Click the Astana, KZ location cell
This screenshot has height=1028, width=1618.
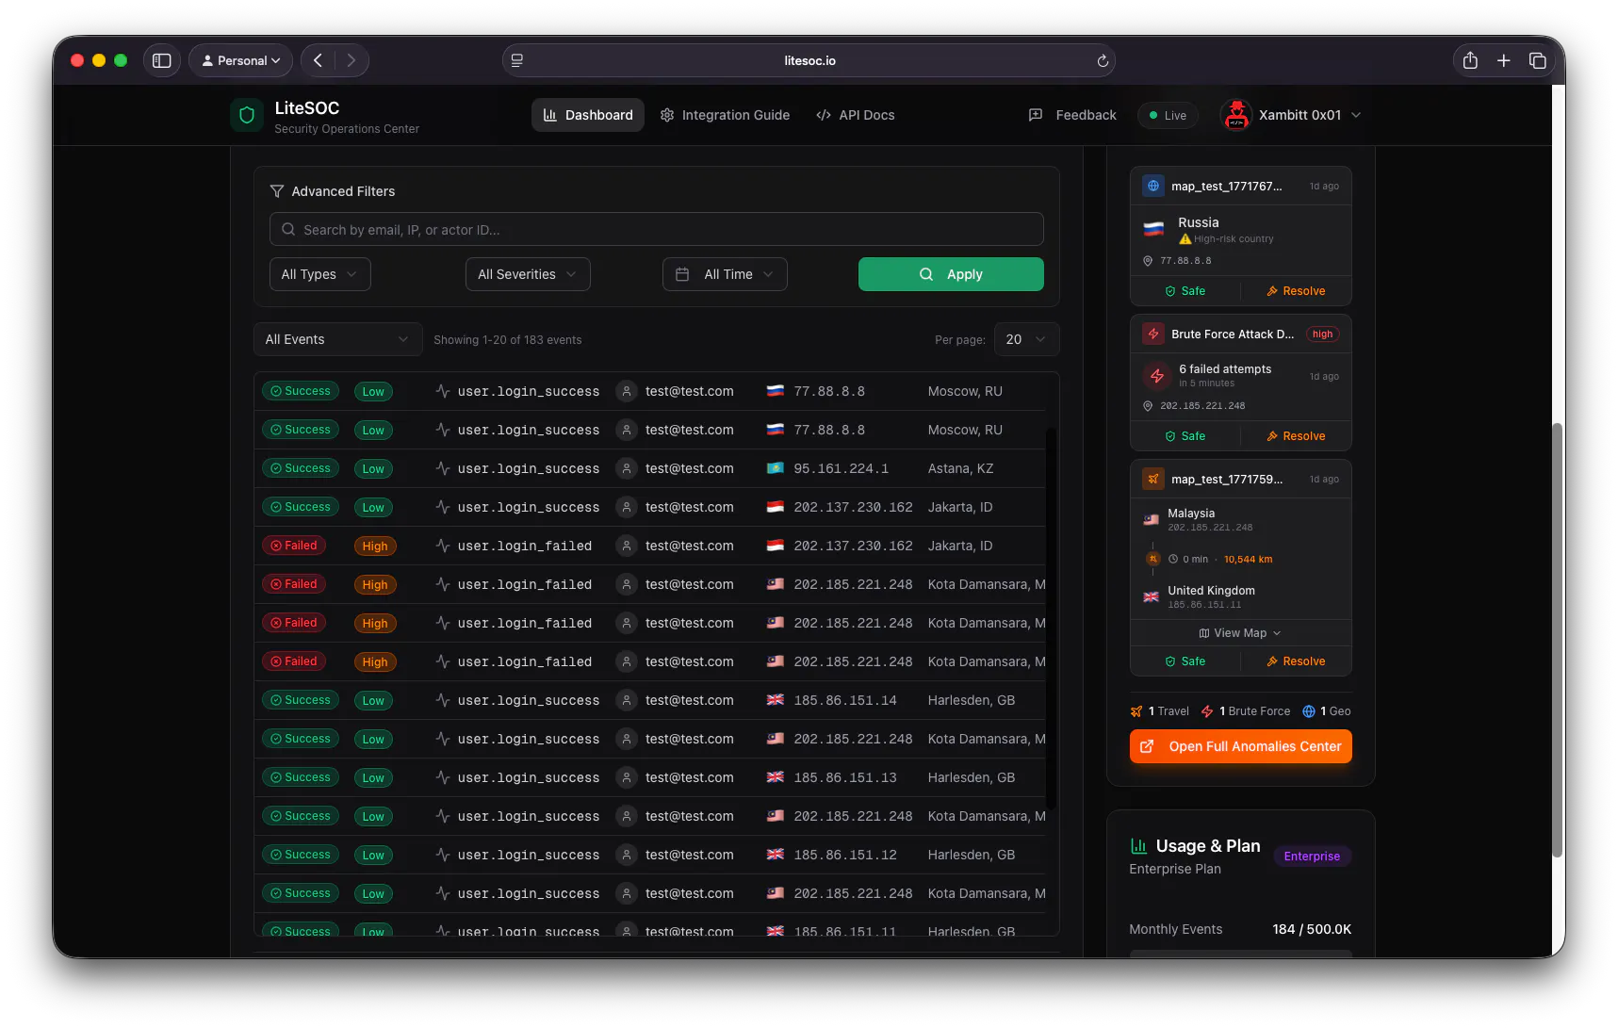click(960, 468)
